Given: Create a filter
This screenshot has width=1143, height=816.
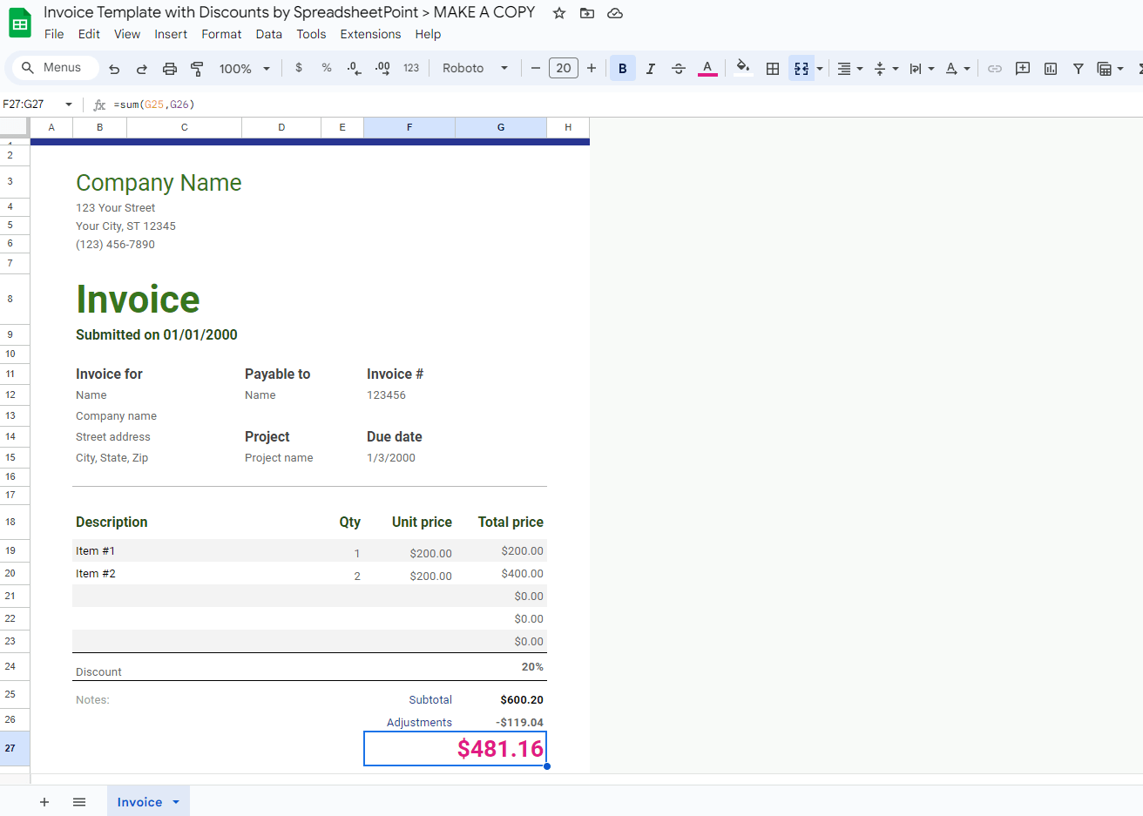Looking at the screenshot, I should click(1079, 67).
